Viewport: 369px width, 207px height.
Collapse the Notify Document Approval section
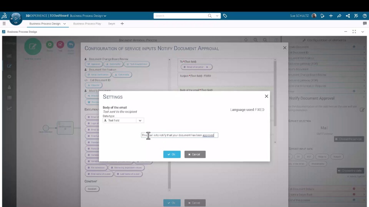tap(364, 97)
